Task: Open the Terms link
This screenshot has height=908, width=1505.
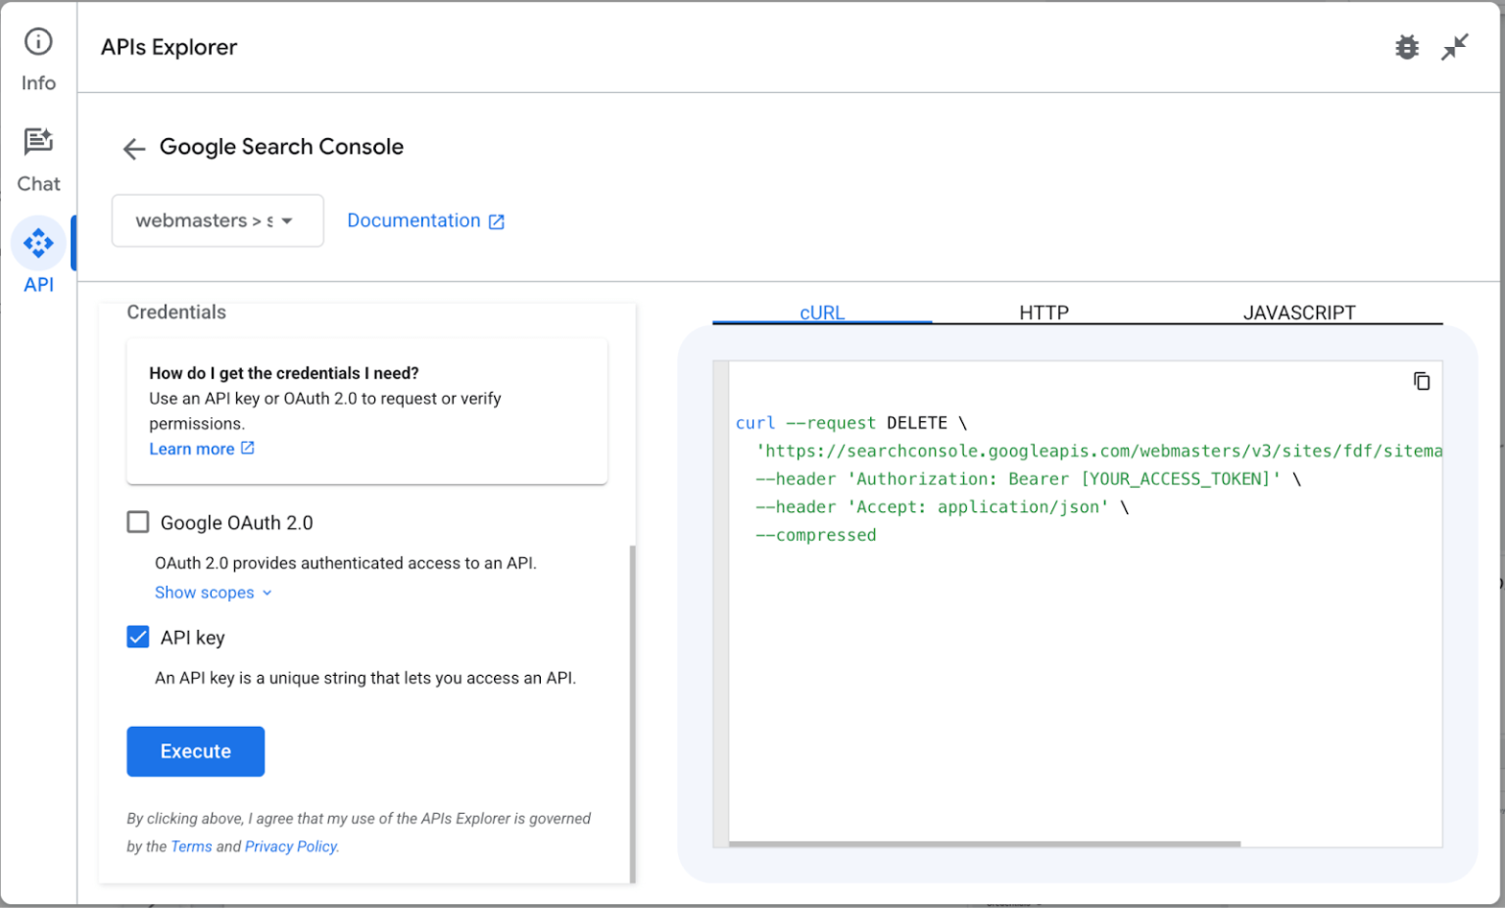Action: pyautogui.click(x=192, y=845)
